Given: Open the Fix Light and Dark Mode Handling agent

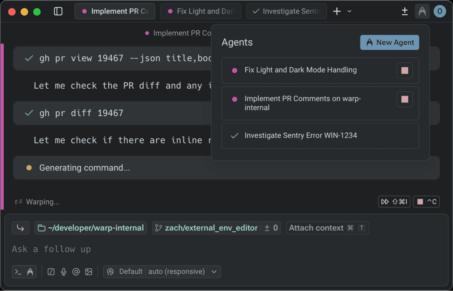Looking at the screenshot, I should [x=320, y=70].
